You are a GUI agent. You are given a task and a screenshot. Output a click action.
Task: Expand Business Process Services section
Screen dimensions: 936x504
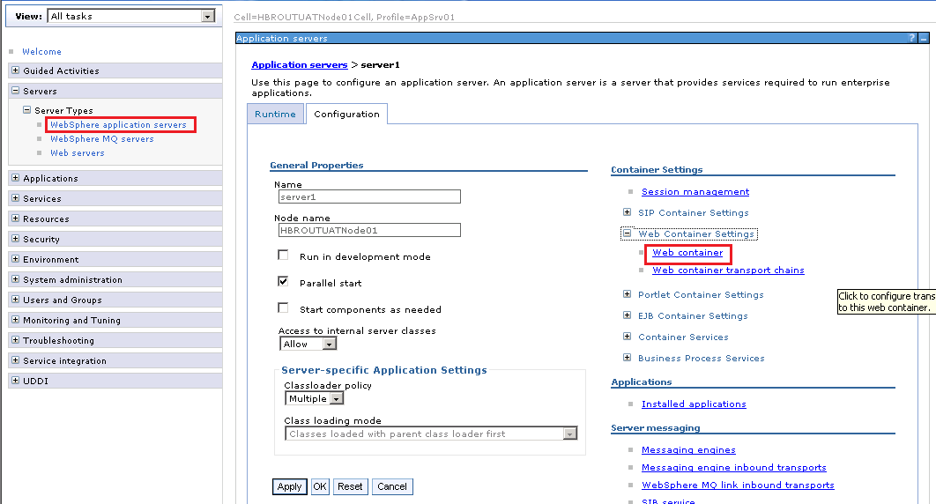pos(627,357)
